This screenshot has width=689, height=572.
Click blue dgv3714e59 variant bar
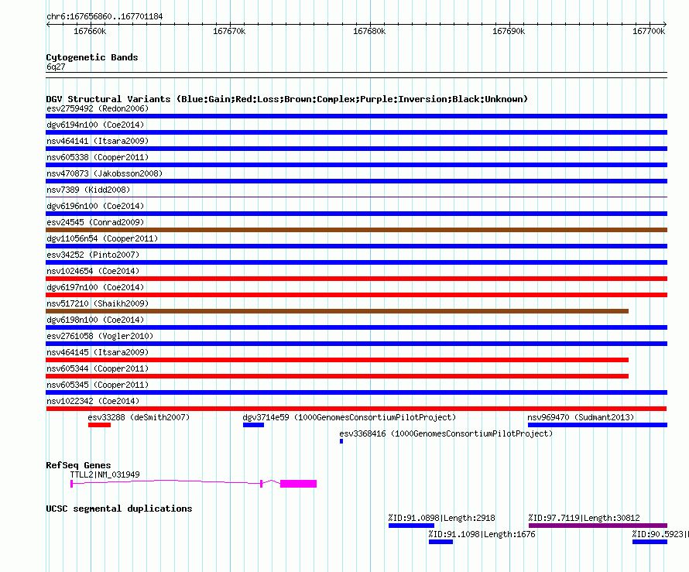coord(254,425)
